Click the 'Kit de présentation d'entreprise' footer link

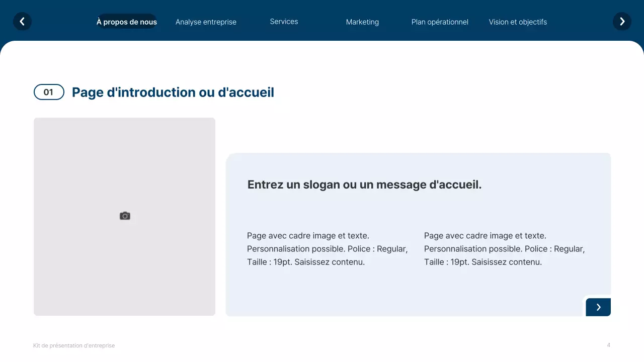(x=74, y=345)
